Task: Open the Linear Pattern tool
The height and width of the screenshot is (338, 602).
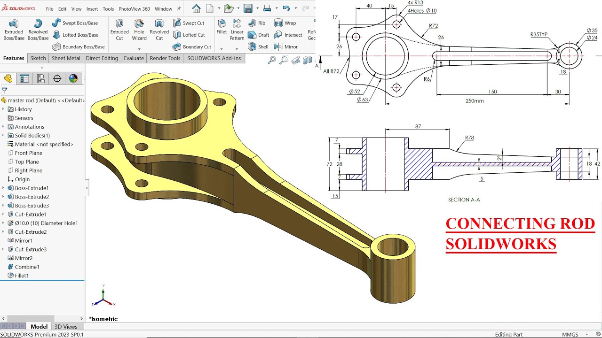Action: click(237, 30)
